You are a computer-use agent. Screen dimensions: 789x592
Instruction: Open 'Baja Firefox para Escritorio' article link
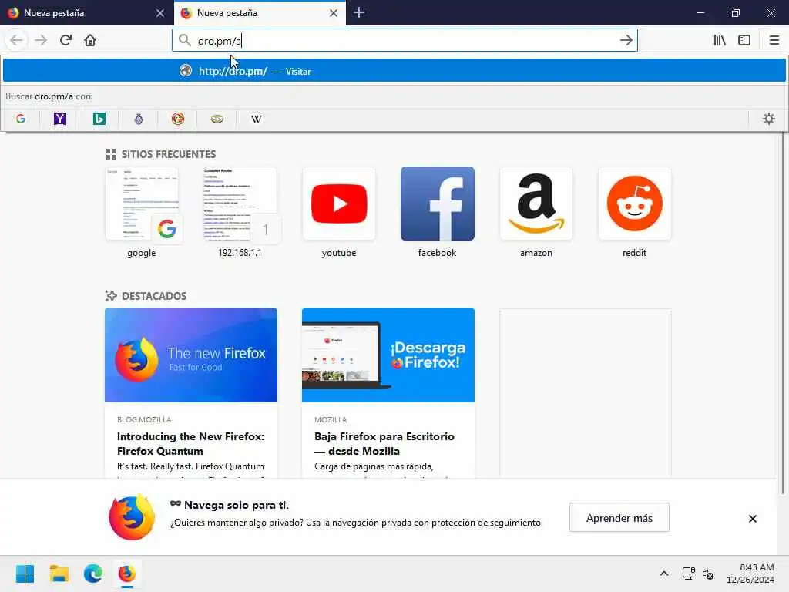(384, 443)
